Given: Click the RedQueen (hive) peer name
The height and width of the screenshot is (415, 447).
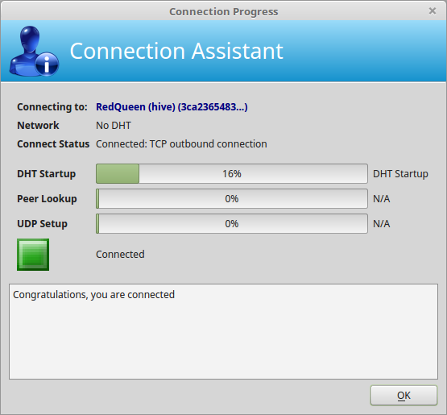Looking at the screenshot, I should tap(172, 107).
